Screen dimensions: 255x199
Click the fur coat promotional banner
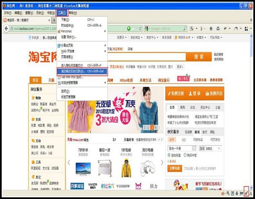coord(115,110)
